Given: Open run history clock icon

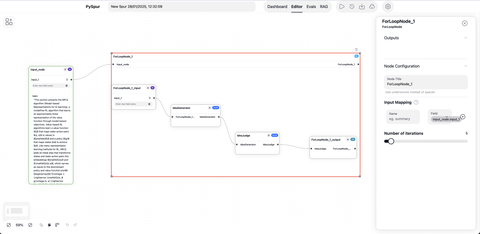Looking at the screenshot, I should 352,7.
